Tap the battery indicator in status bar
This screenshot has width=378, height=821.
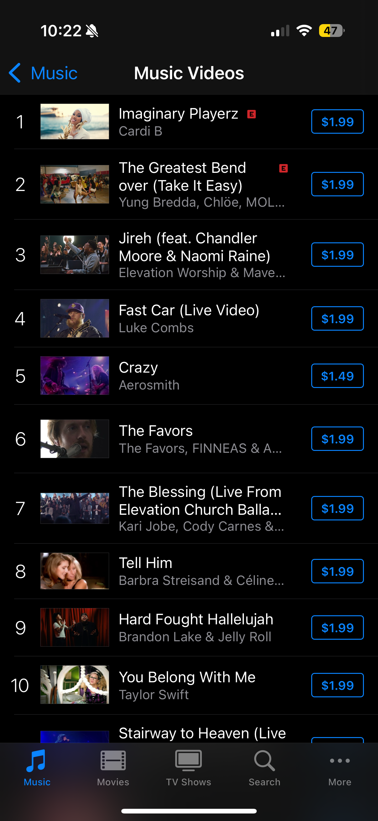(x=331, y=31)
